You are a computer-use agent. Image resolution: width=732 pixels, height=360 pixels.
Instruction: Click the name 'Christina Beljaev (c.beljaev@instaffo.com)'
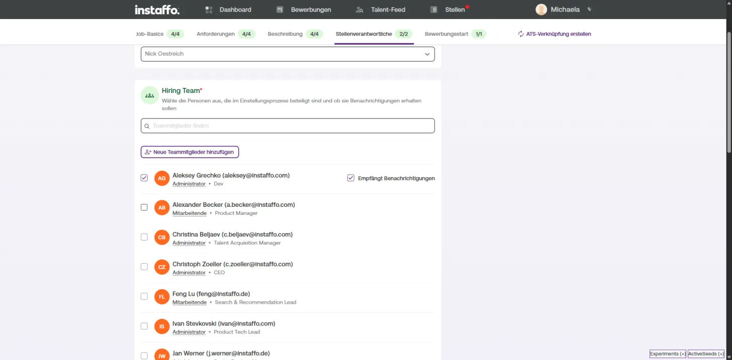[x=232, y=234]
